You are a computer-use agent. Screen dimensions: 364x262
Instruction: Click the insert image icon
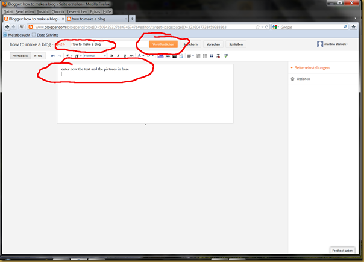(168, 56)
